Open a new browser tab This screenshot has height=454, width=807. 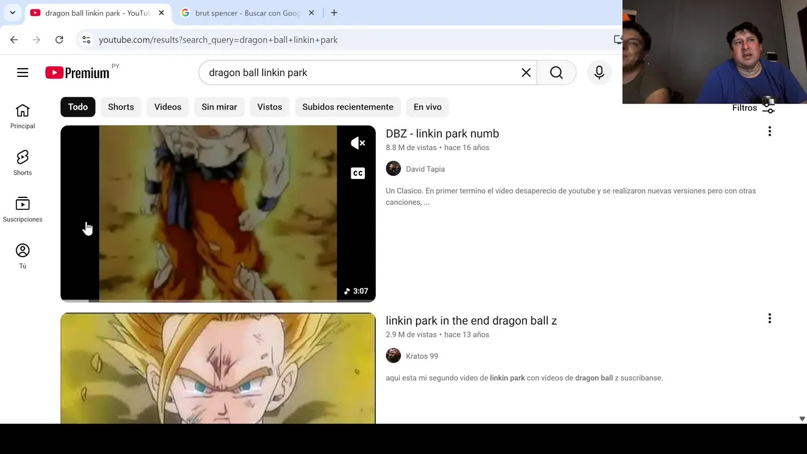click(x=334, y=13)
